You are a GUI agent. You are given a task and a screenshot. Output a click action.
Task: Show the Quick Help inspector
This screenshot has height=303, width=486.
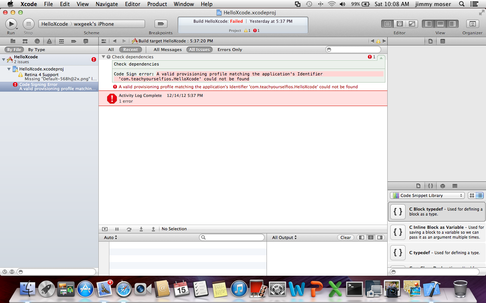(x=443, y=41)
